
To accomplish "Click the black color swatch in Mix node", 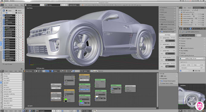I will pos(66,101).
